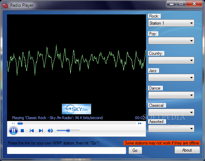Click the 'Some stations may not work' warning label

[x=162, y=143]
